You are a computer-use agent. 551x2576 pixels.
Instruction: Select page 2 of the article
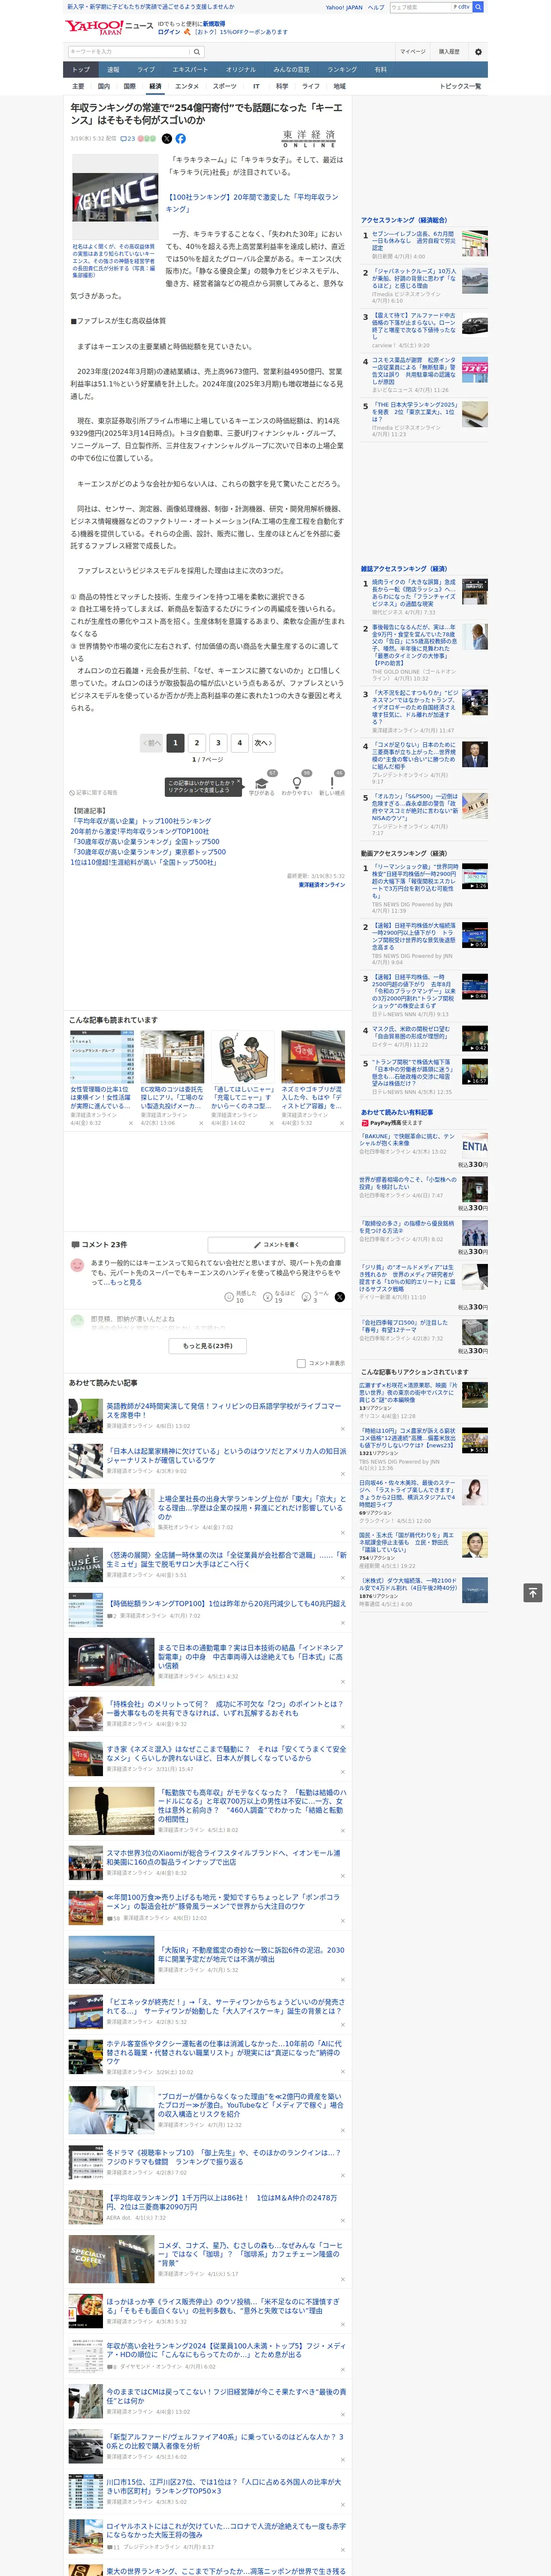197,743
